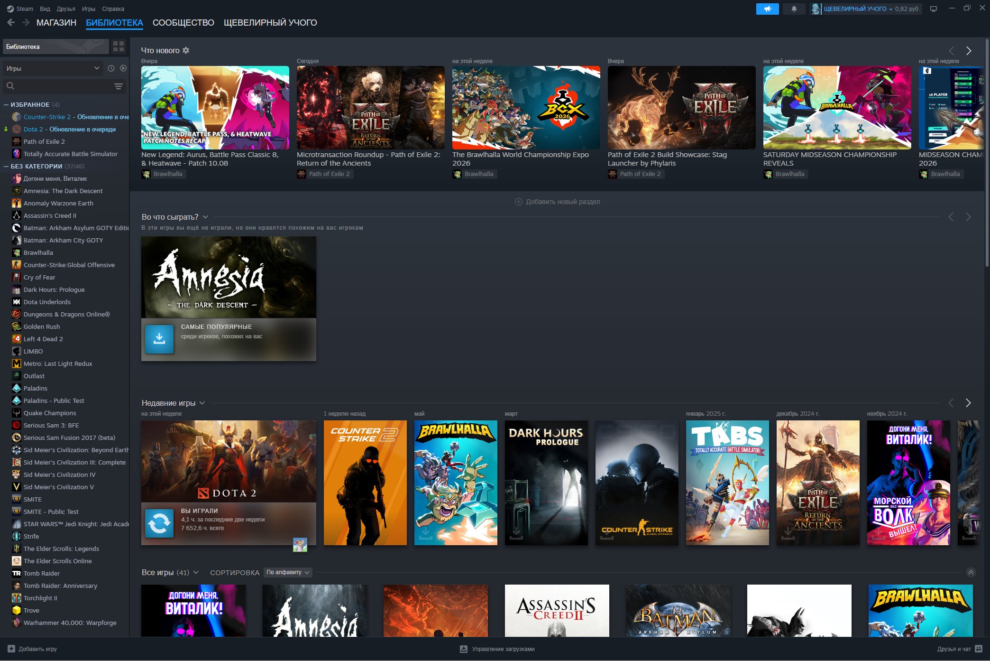
Task: Open Dark Hours Prologue recent game cover
Action: coord(546,483)
